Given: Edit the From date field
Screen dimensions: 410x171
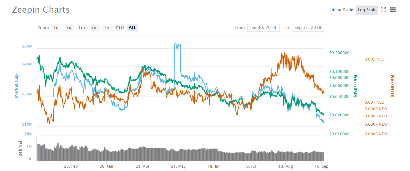Looking at the screenshot, I should (264, 27).
